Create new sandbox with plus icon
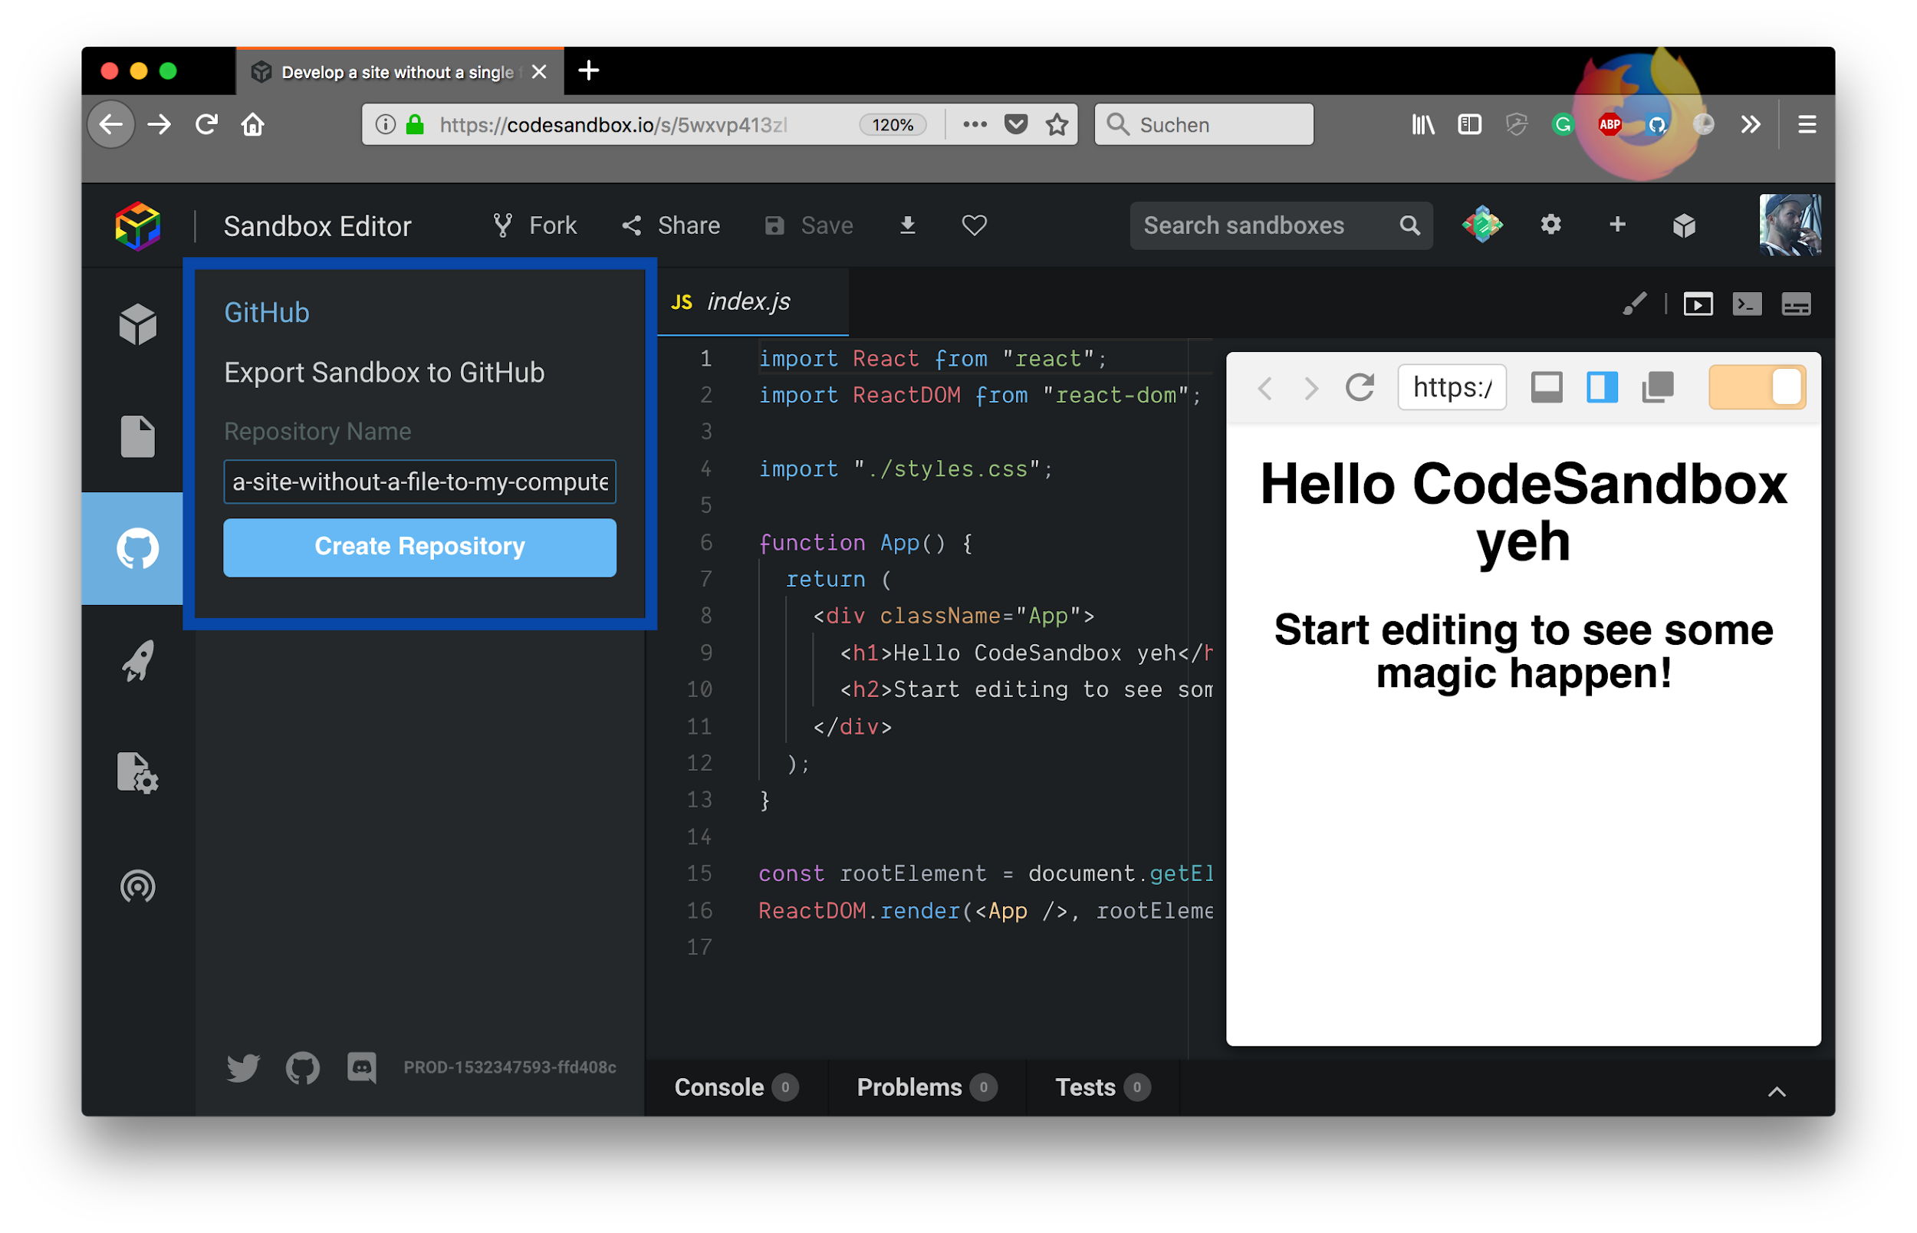This screenshot has width=1917, height=1233. click(1617, 225)
